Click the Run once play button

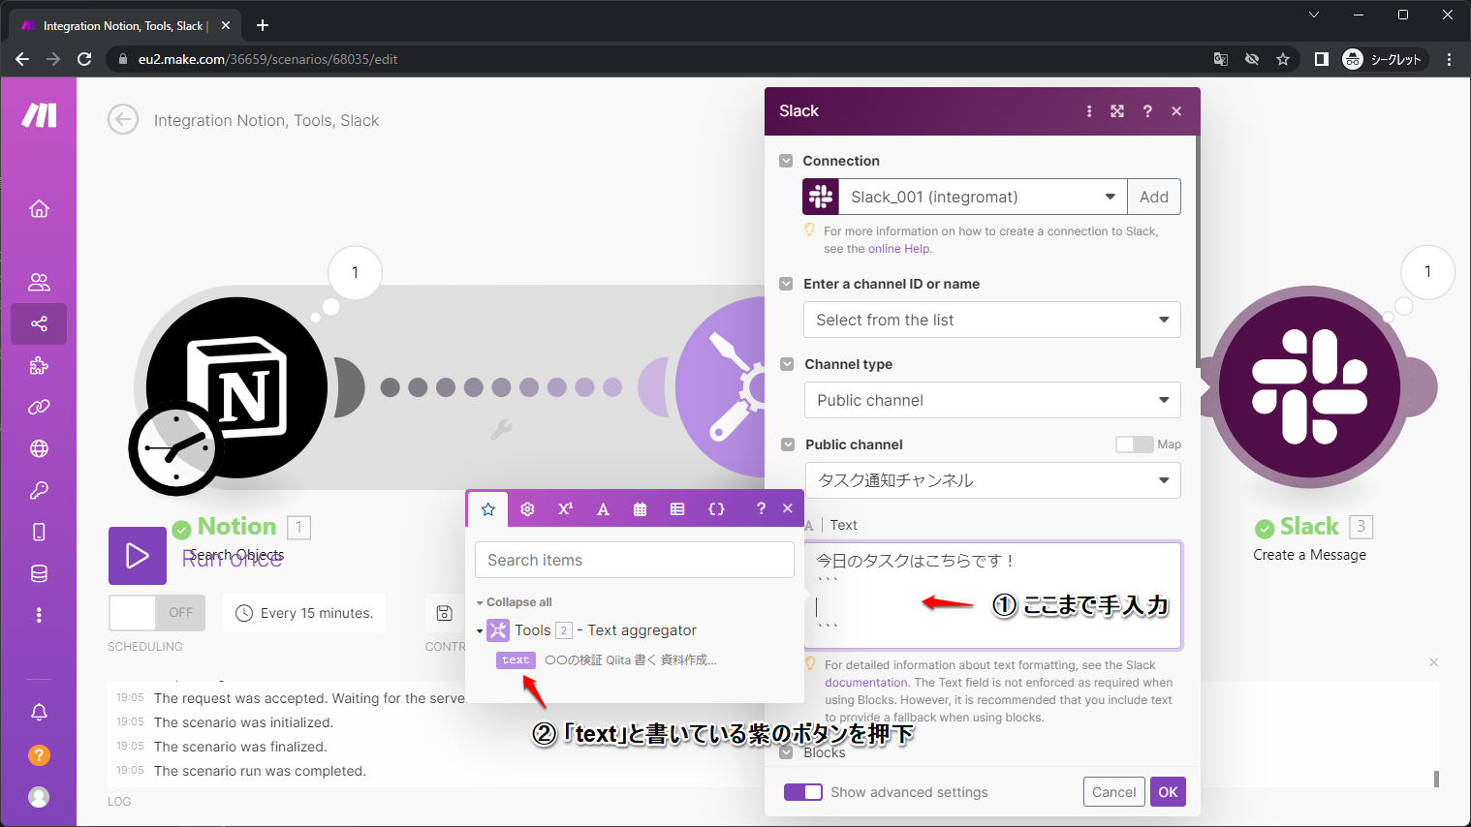138,555
